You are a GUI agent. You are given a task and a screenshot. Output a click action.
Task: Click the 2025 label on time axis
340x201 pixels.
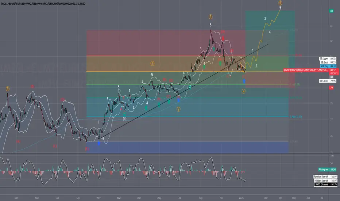241,198
